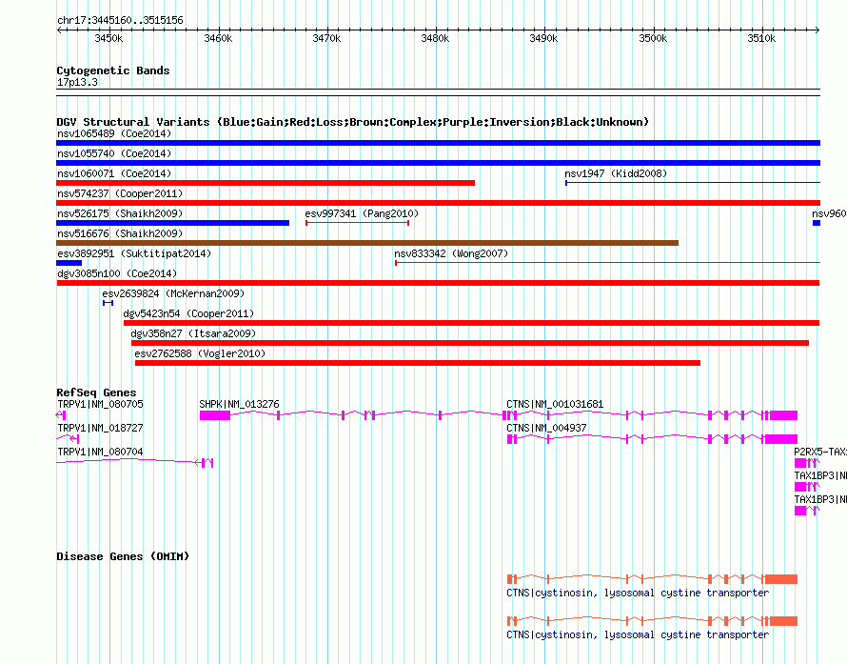
Task: Click the second OMIM CTNS cystinosin label
Action: [638, 634]
